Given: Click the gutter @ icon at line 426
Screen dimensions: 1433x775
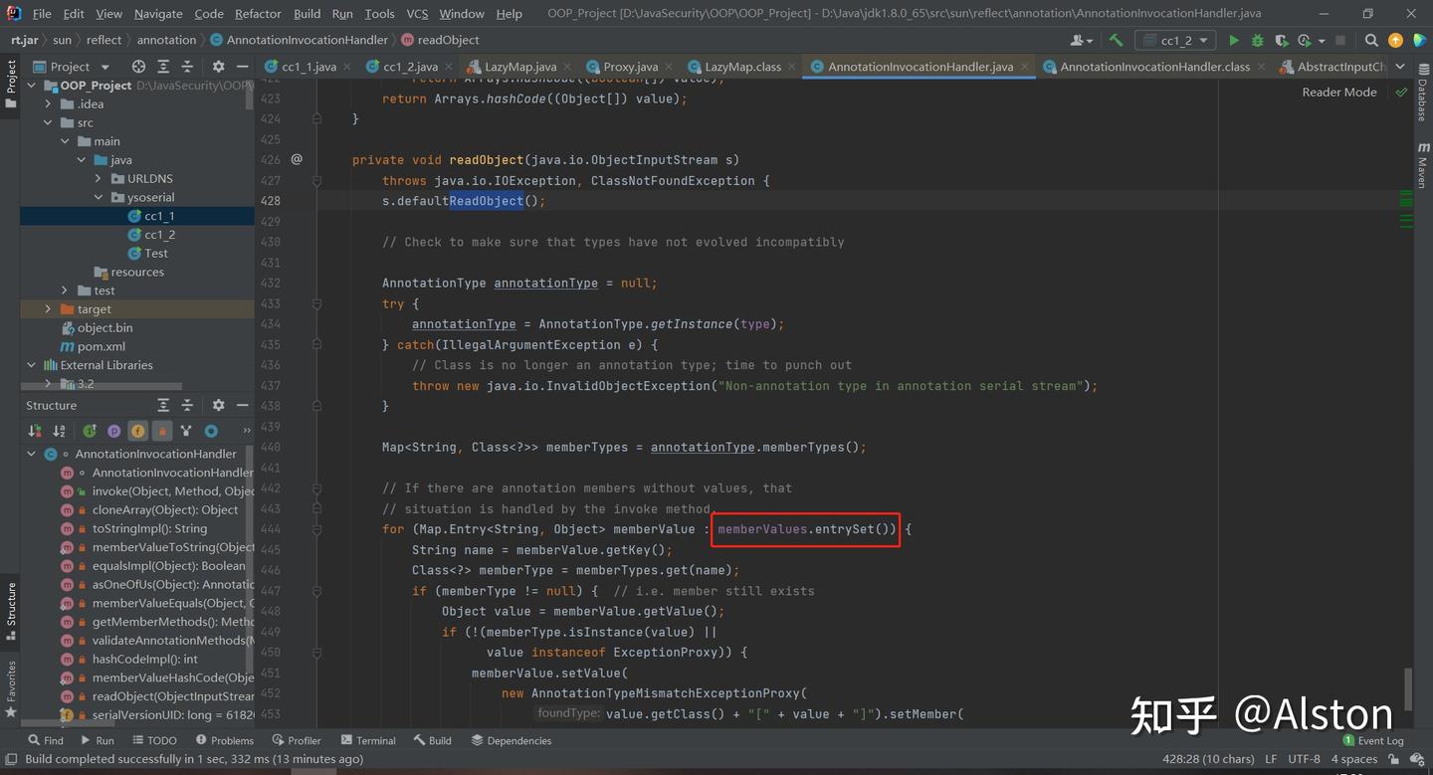Looking at the screenshot, I should (x=297, y=159).
